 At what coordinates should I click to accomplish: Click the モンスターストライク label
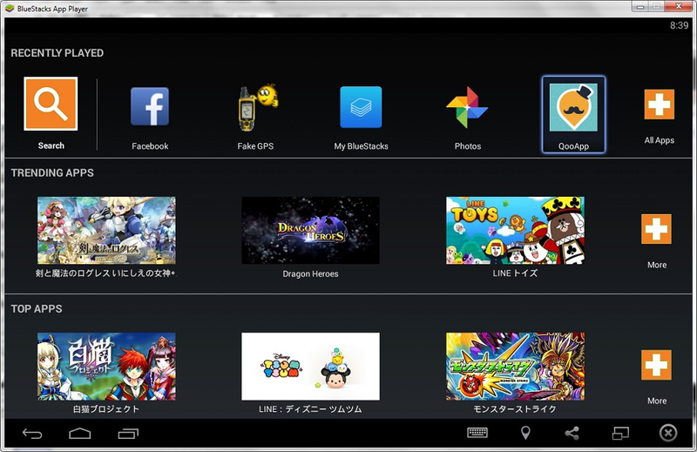point(515,408)
